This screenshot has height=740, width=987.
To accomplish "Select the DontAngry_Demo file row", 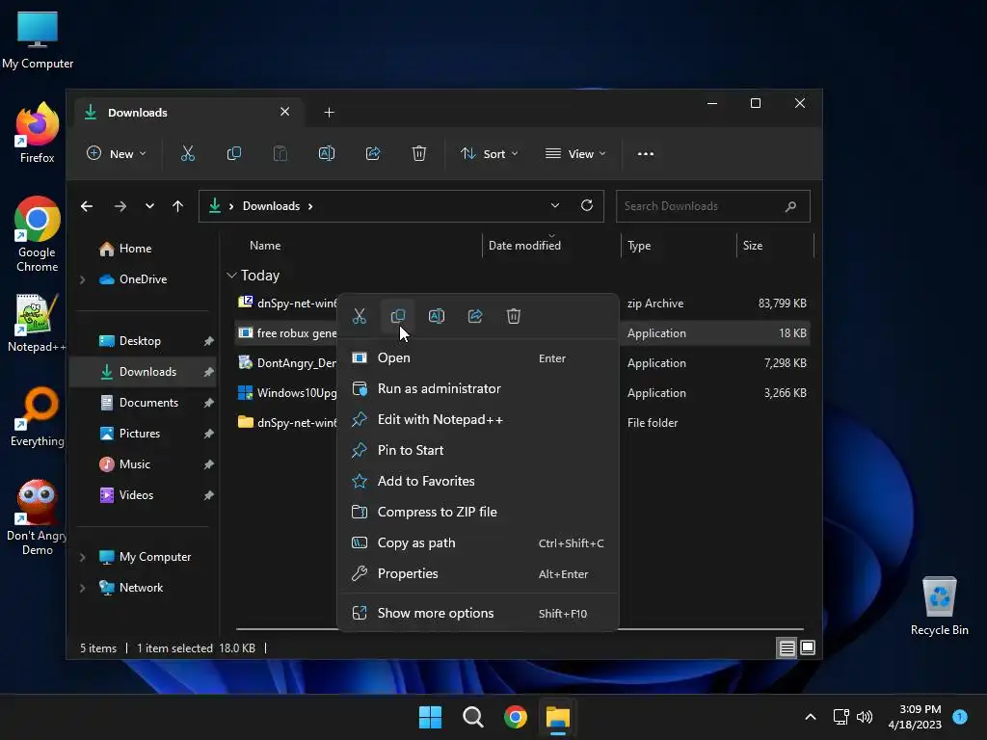I will pyautogui.click(x=522, y=362).
